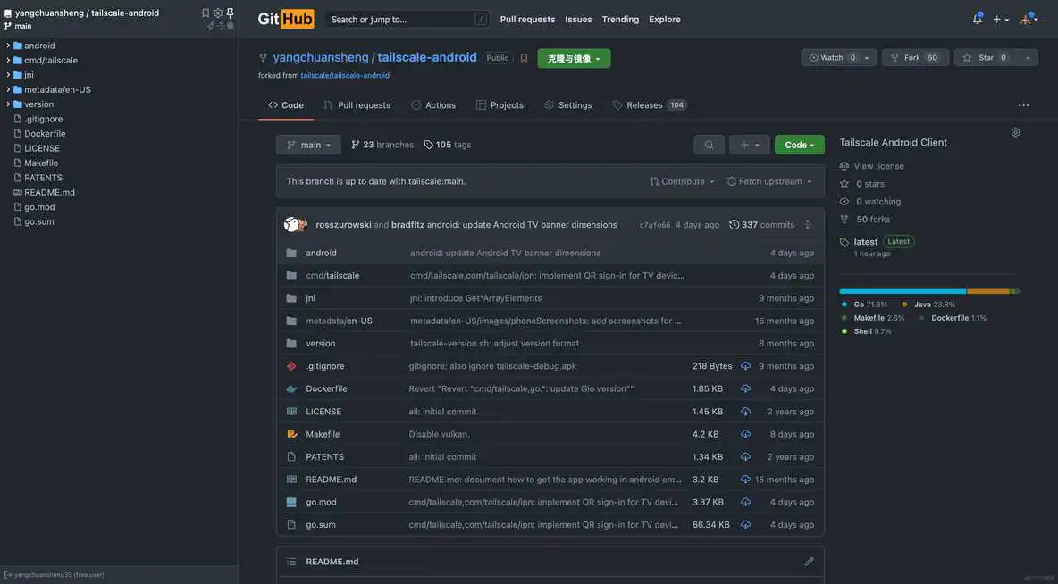1058x584 pixels.
Task: Open the main branch selector
Action: tap(308, 145)
